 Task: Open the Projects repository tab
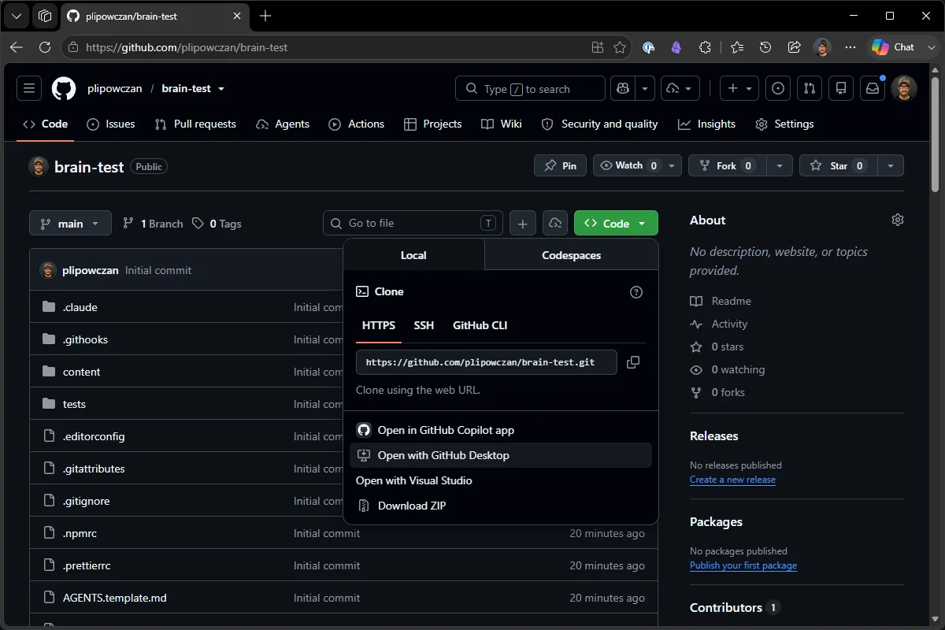point(432,124)
